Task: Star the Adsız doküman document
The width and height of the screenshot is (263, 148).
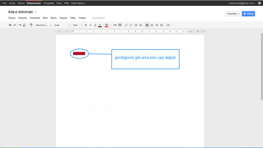Action: (36, 12)
